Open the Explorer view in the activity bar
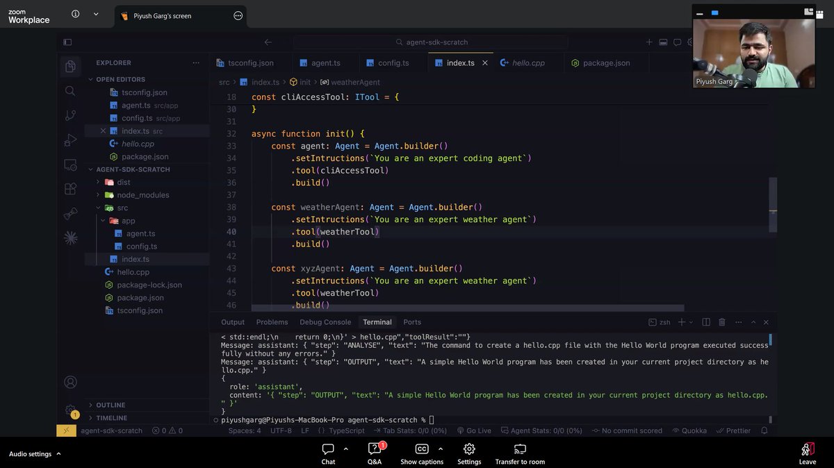The image size is (834, 468). (x=70, y=67)
